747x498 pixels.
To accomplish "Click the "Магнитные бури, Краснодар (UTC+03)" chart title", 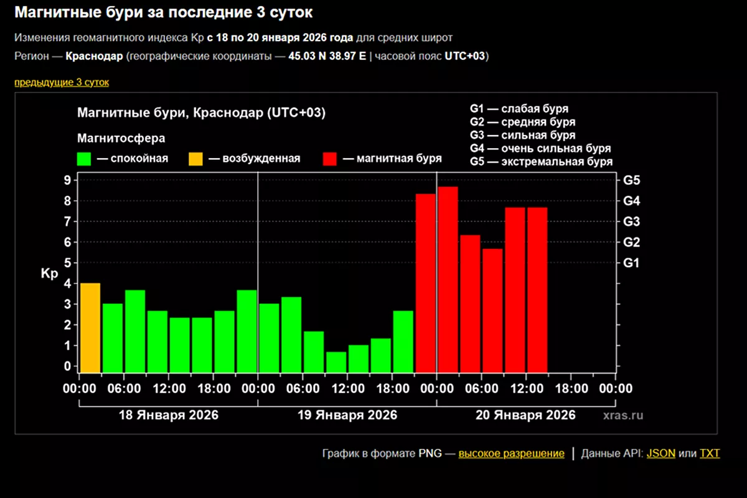I will coord(201,113).
